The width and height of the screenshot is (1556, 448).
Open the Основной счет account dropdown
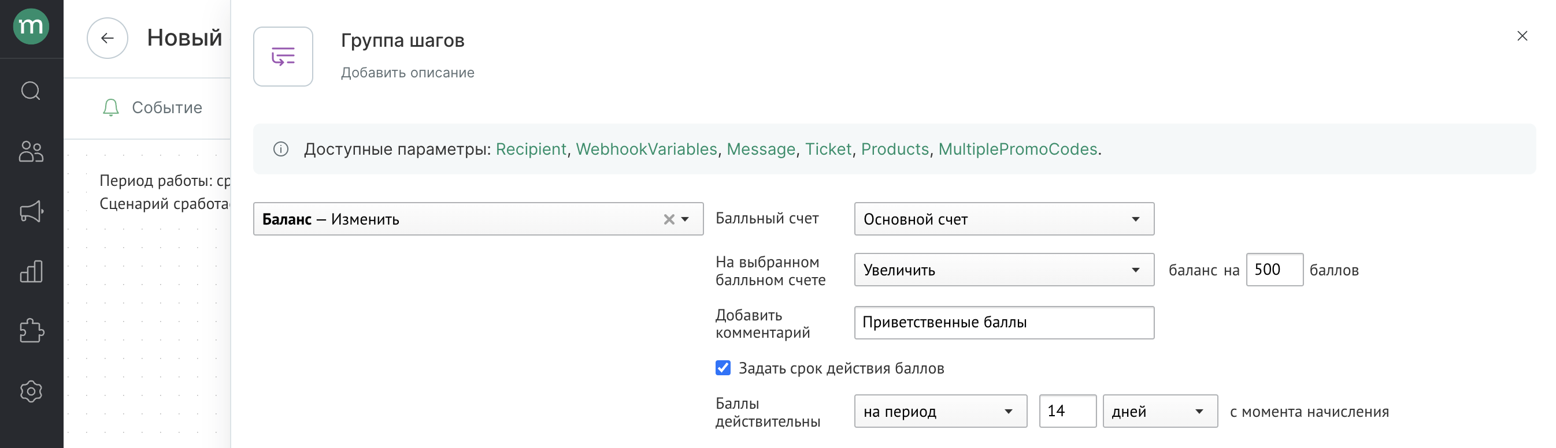(1004, 219)
